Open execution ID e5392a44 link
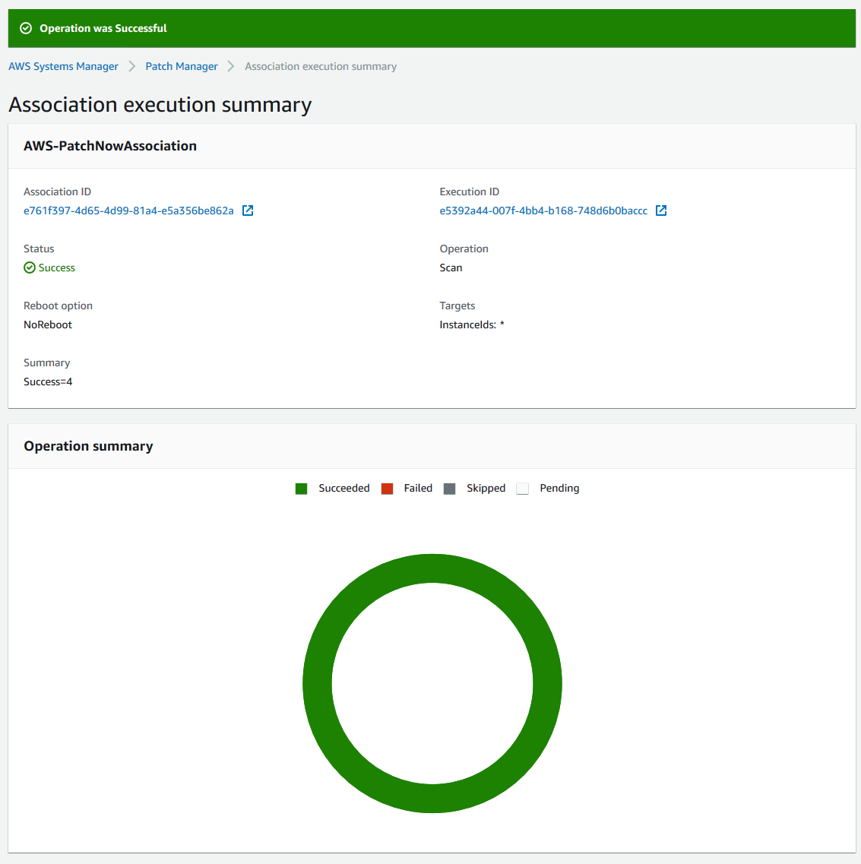 543,210
